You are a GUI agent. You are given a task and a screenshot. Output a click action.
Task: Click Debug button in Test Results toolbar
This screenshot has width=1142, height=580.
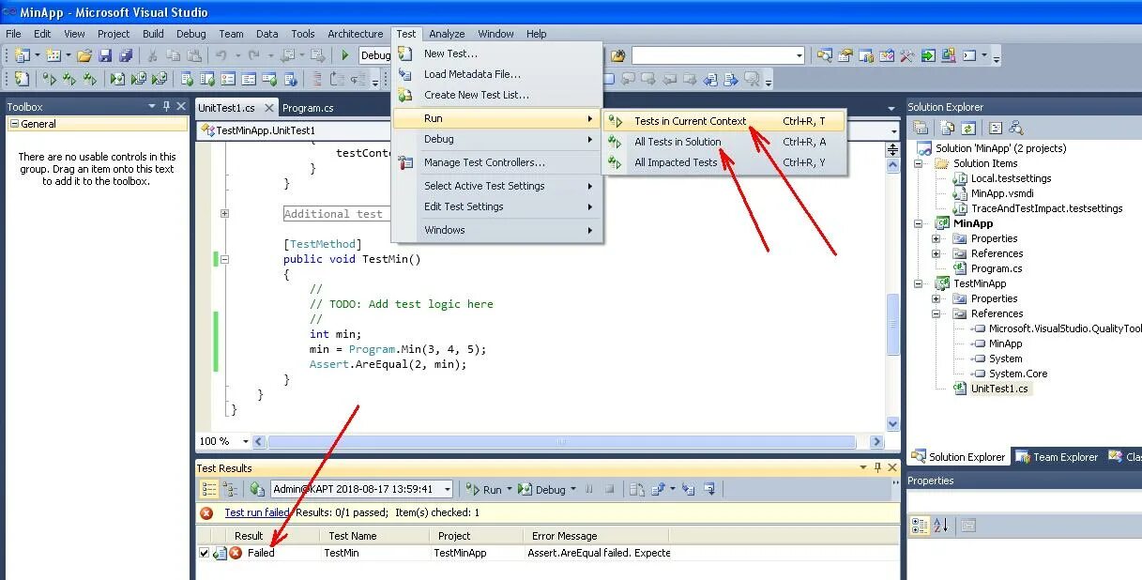coord(541,489)
